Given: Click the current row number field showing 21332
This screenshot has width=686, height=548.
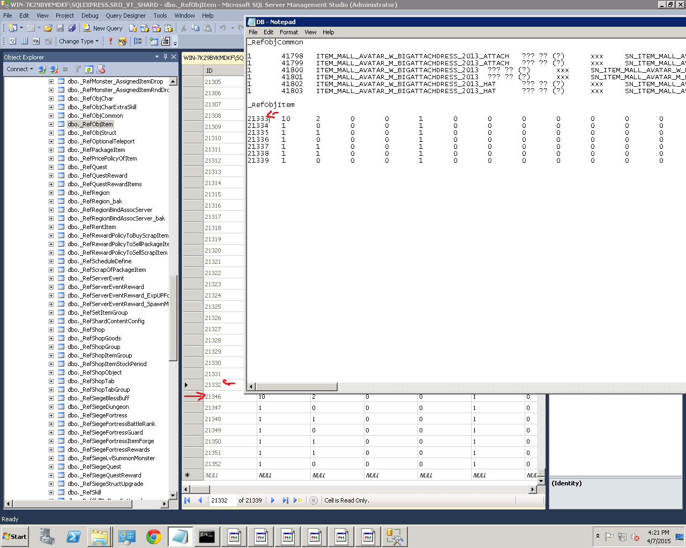Looking at the screenshot, I should click(222, 500).
